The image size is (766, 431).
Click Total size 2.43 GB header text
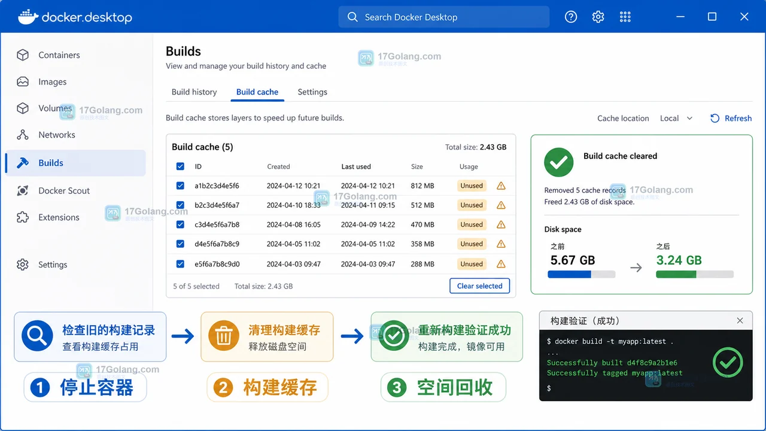point(476,147)
